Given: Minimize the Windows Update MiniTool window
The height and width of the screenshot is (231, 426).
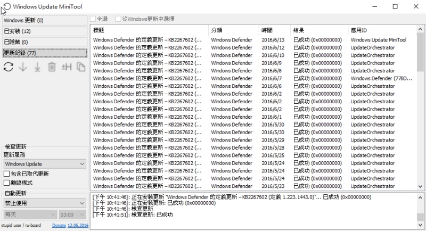Looking at the screenshot, I should (x=375, y=6).
